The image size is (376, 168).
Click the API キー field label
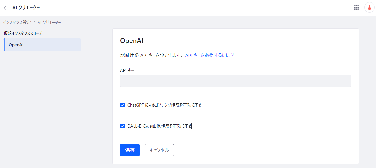pyautogui.click(x=127, y=70)
